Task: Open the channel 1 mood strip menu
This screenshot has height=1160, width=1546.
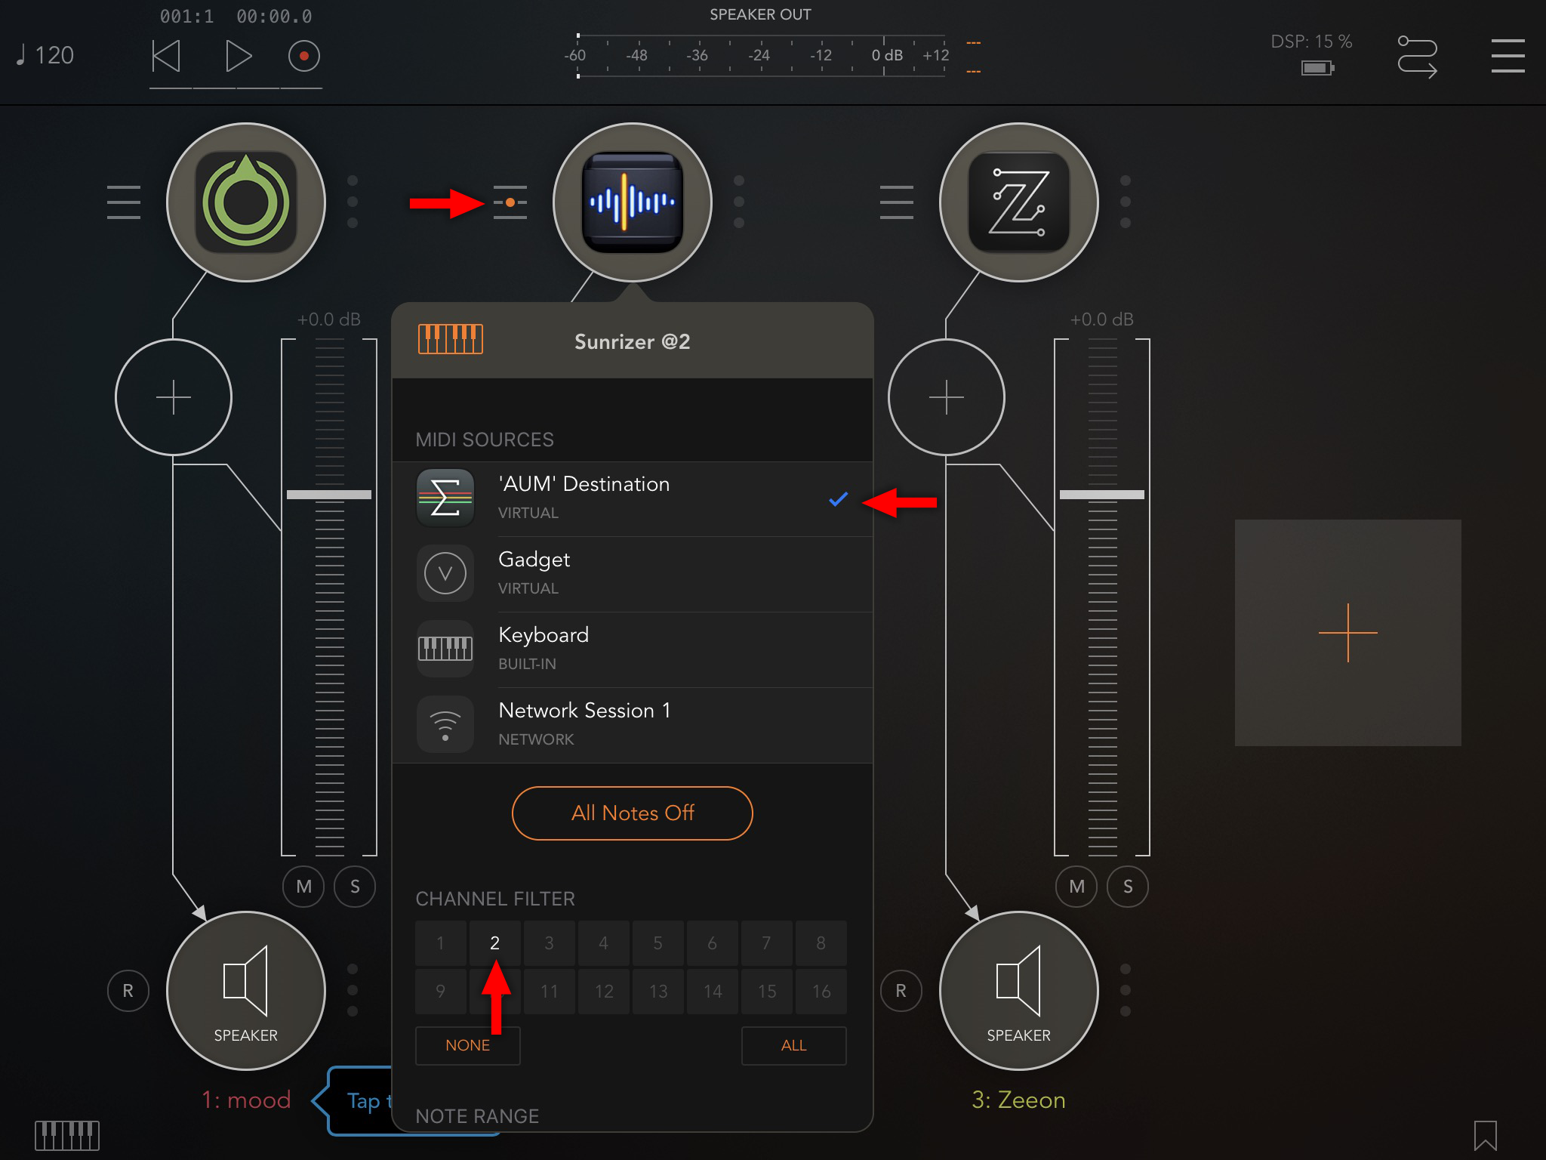Action: click(x=124, y=202)
